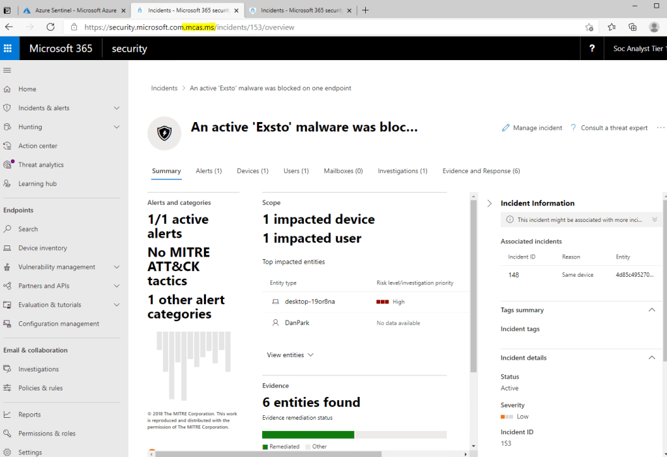Screen dimensions: 667x457
Task: Switch to the Alerts (1) tab
Action: (209, 171)
